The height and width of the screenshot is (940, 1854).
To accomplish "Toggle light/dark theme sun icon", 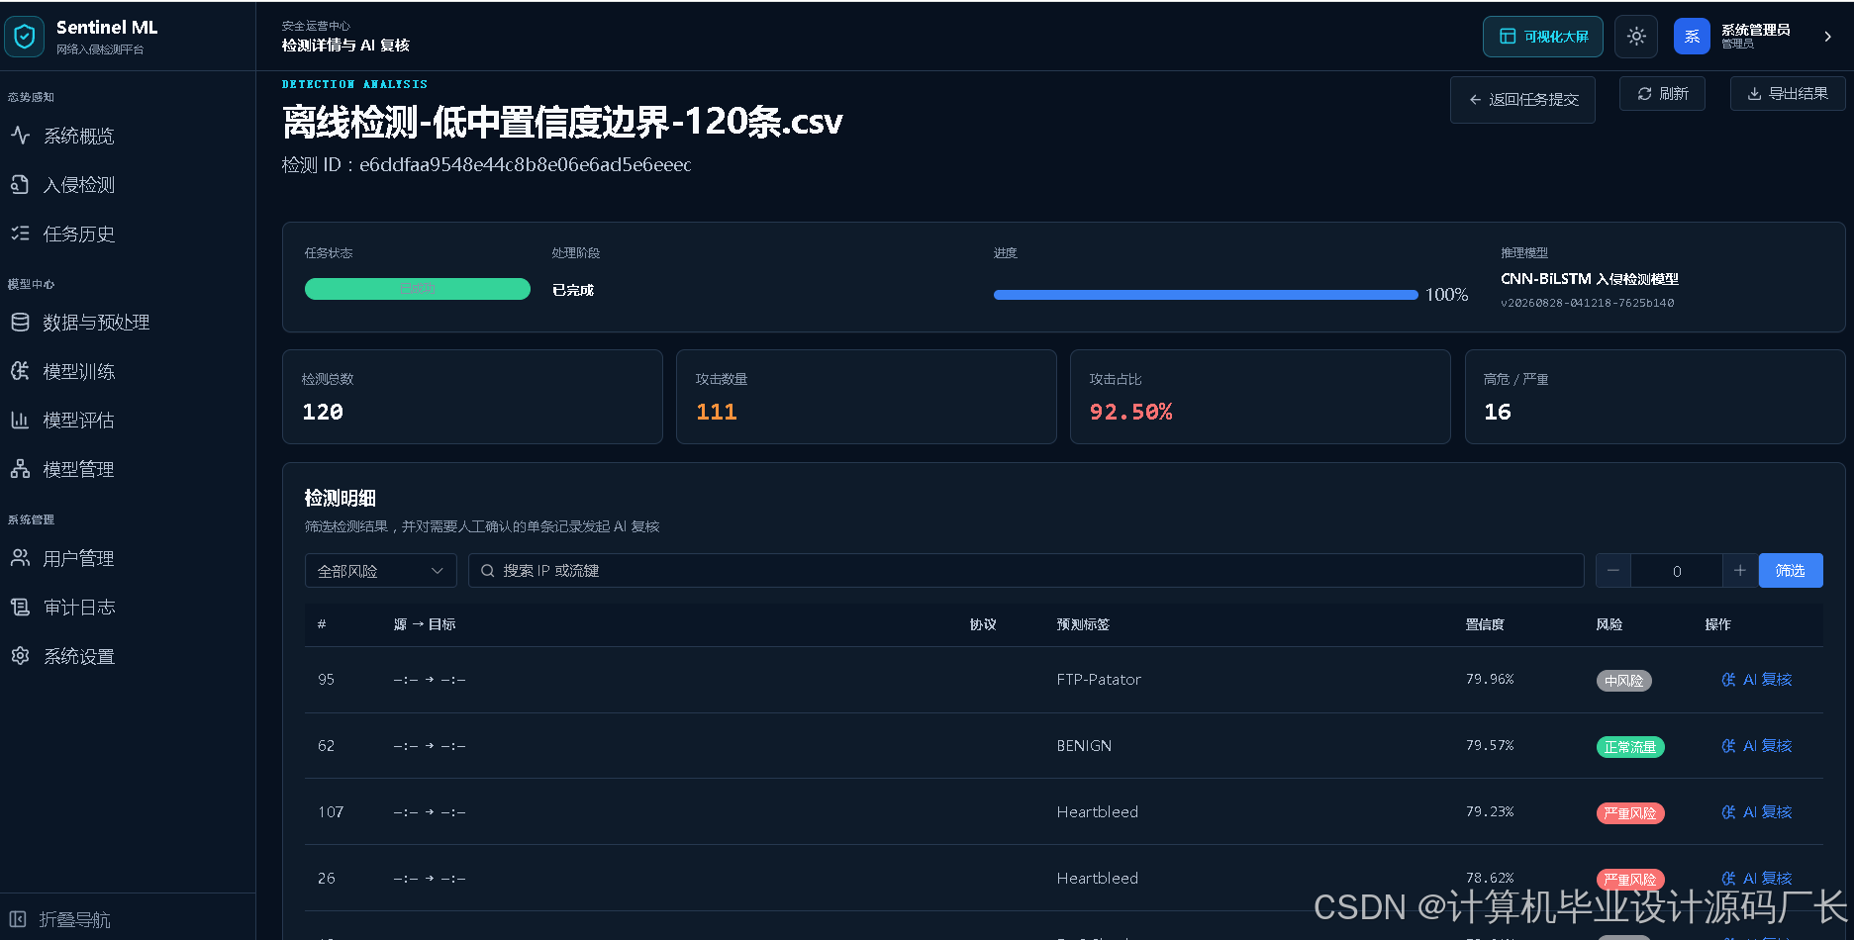I will click(x=1636, y=37).
